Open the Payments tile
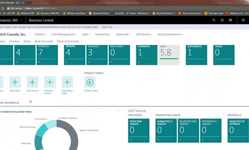The image size is (249, 150). 147,55
